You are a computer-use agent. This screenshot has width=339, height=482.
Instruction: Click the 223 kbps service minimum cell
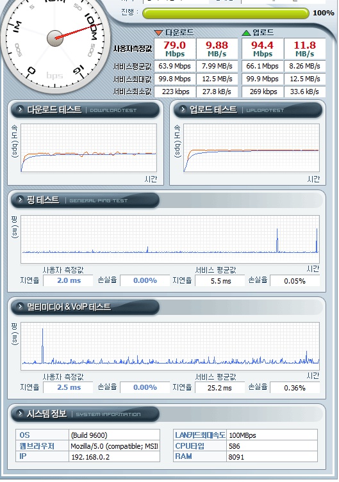175,92
